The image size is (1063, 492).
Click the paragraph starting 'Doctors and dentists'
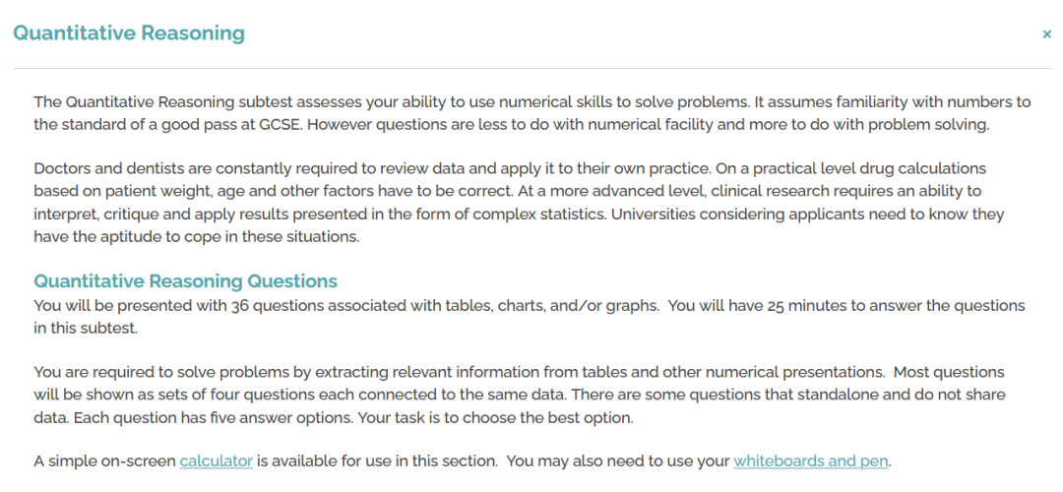tap(520, 203)
